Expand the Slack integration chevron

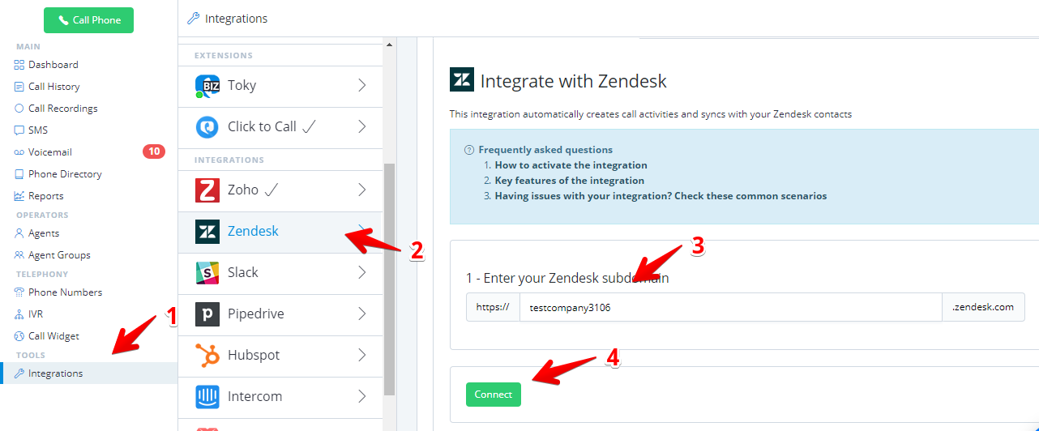coord(362,273)
